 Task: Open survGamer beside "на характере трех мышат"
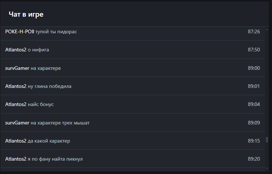click(x=17, y=123)
